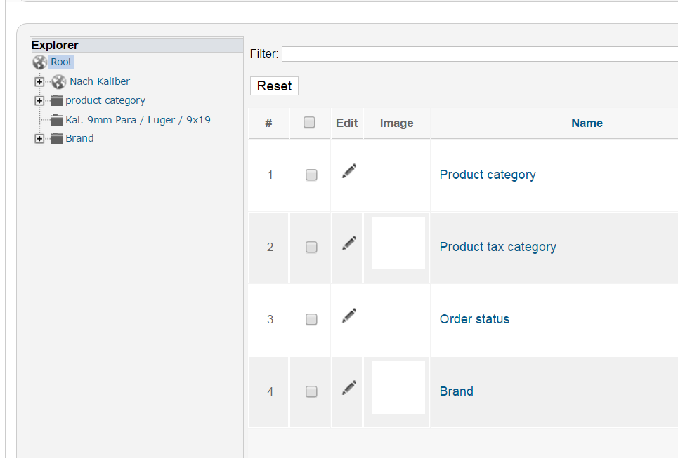The width and height of the screenshot is (678, 458).
Task: Expand the Brand tree node
Action: (x=39, y=138)
